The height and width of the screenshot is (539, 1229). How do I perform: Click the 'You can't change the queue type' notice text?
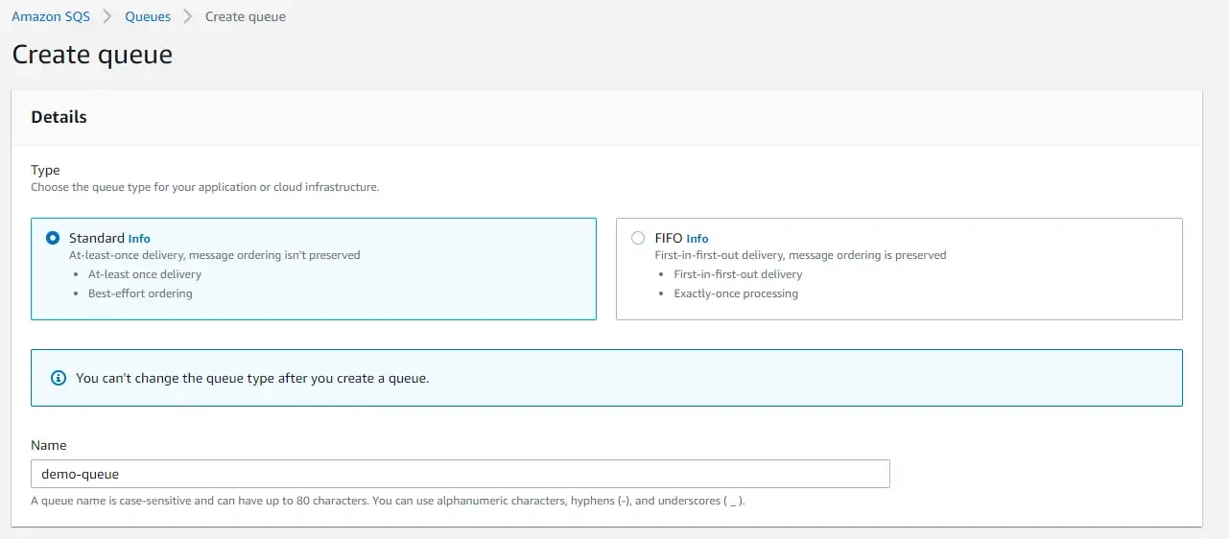(x=252, y=378)
